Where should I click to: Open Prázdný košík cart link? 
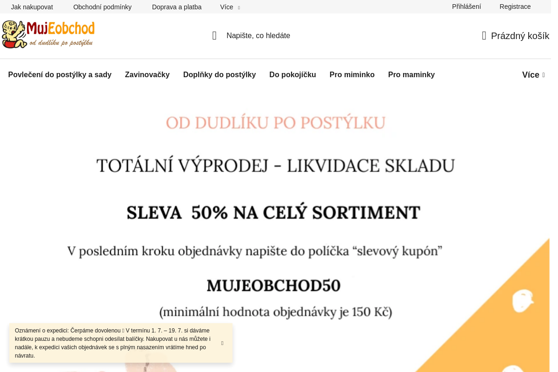[520, 36]
